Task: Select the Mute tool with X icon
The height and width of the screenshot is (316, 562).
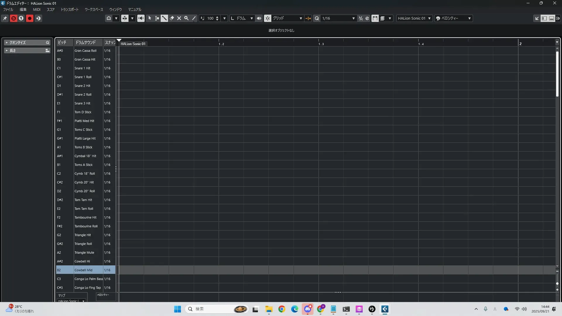Action: tap(179, 18)
